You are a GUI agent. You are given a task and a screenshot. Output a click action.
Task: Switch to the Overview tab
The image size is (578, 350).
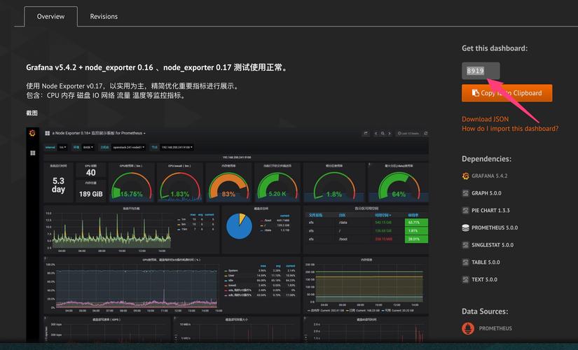click(x=51, y=17)
